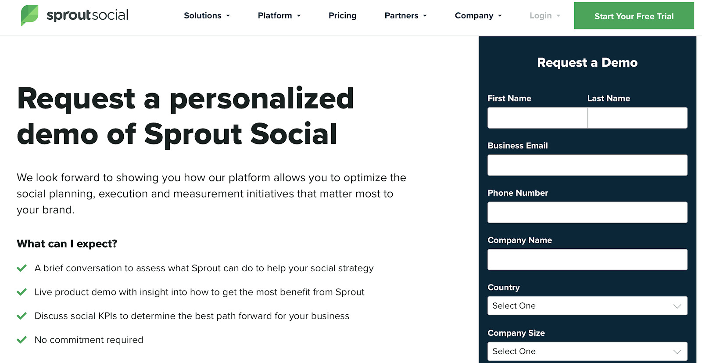The width and height of the screenshot is (702, 363).
Task: Focus the Last Name input field
Action: (x=638, y=118)
